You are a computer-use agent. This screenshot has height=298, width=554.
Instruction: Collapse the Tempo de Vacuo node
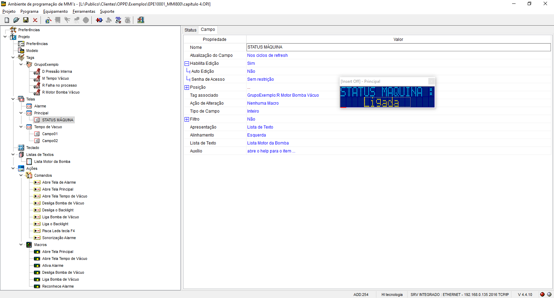[x=21, y=127]
